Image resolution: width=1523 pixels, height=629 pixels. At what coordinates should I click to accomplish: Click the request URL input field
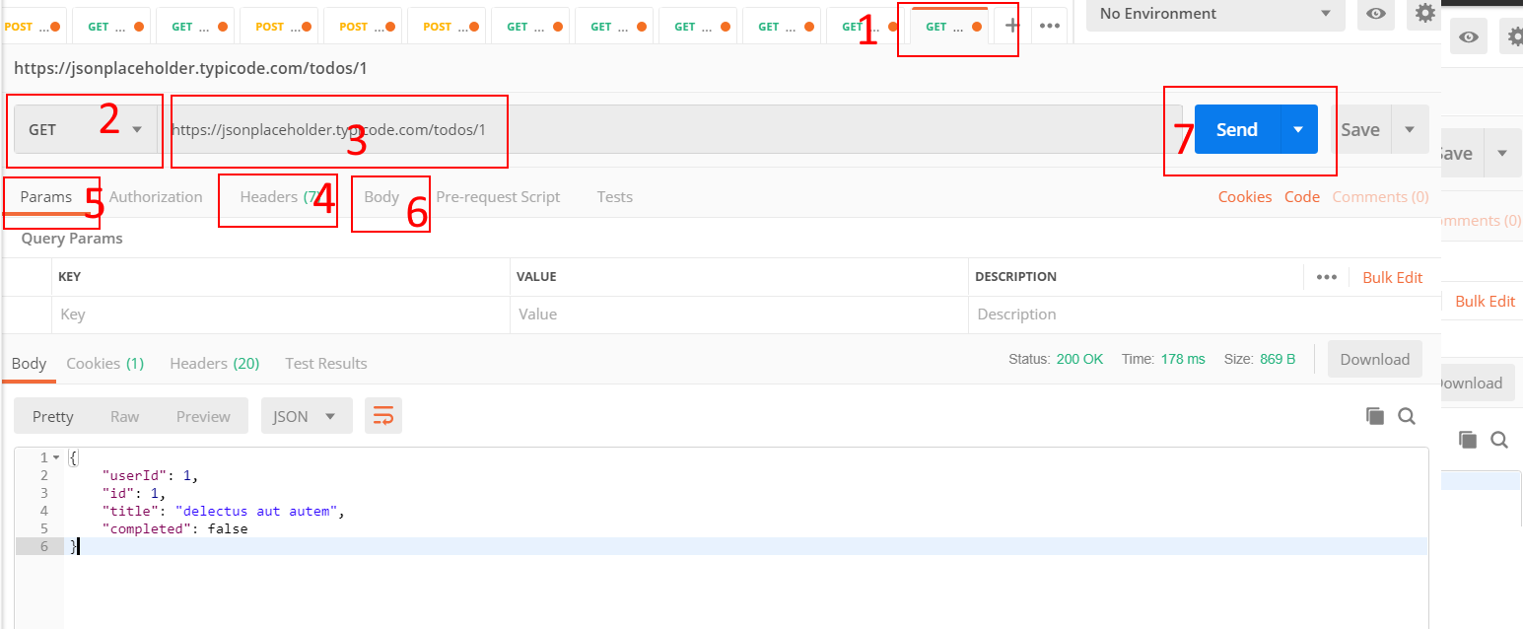click(670, 129)
